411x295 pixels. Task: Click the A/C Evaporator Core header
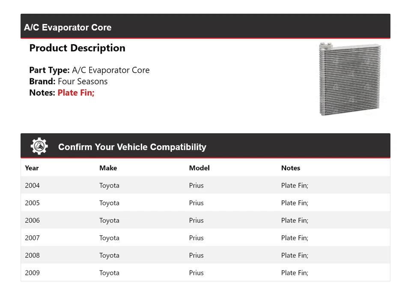point(68,27)
